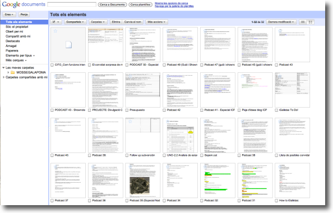333x213 pixels.
Task: Click Canvia el nom button
Action: coord(133,22)
